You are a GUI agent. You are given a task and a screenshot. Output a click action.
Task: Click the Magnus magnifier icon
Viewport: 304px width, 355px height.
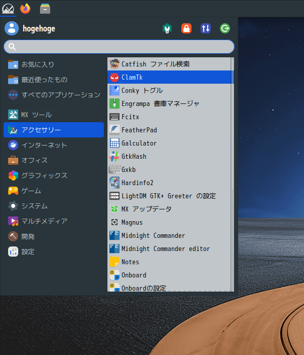click(115, 222)
